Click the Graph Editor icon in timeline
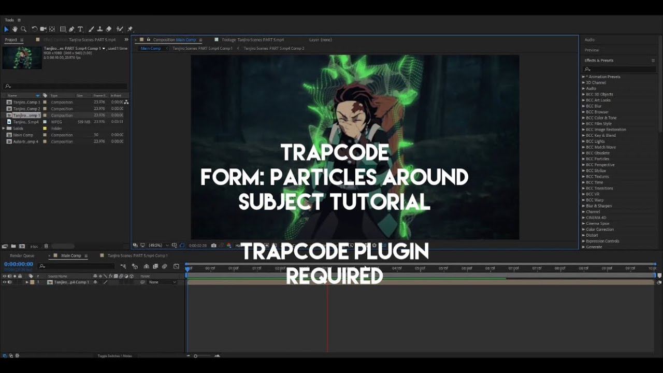 (176, 266)
